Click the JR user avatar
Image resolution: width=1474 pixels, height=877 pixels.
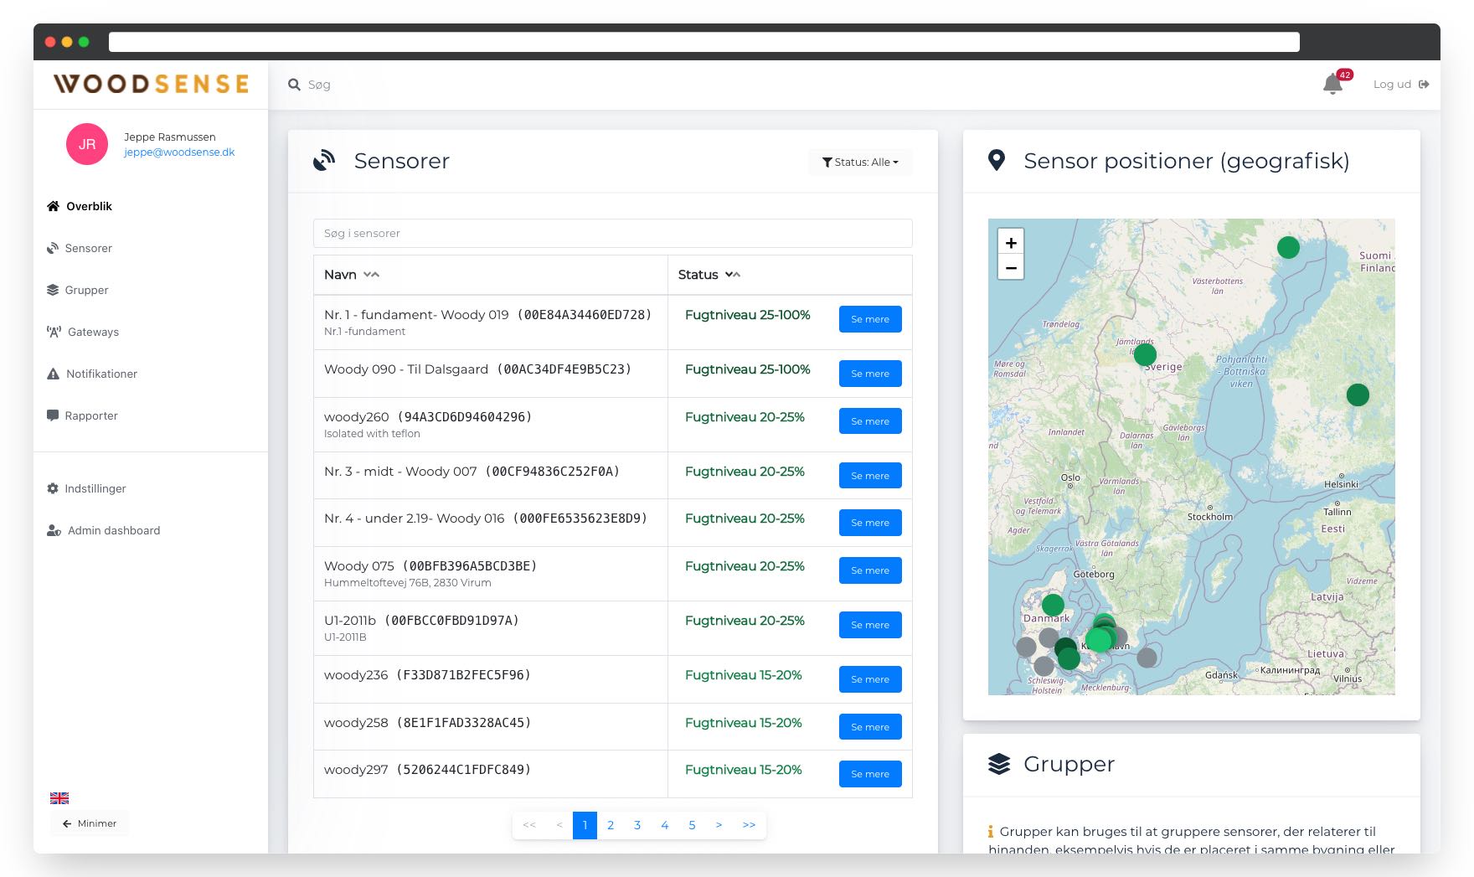point(87,144)
